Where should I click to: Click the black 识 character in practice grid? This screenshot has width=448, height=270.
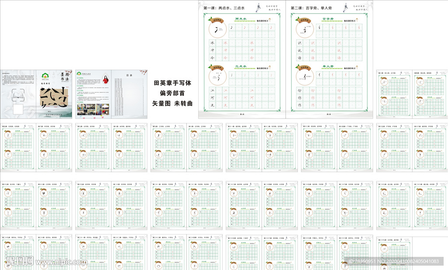pyautogui.click(x=300, y=43)
